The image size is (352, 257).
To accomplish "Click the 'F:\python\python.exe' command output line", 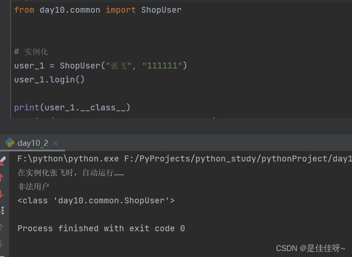I will (185, 159).
